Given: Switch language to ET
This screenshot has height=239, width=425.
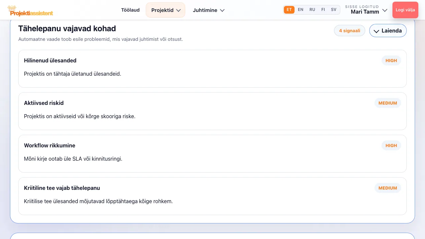Looking at the screenshot, I should 289,10.
